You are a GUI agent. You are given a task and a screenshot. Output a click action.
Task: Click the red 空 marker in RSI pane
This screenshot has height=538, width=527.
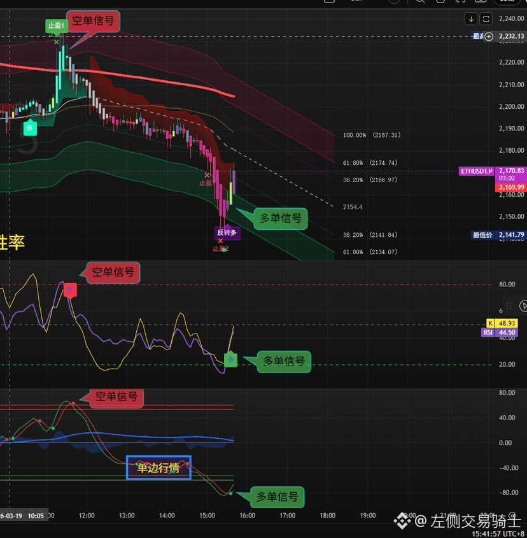coord(70,290)
